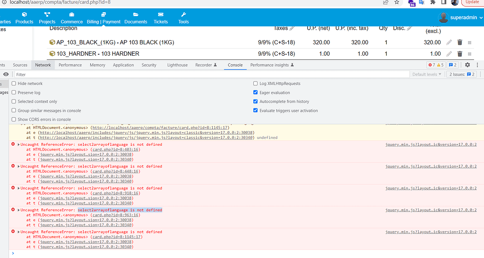The width and height of the screenshot is (484, 258).
Task: Click the red errors count badge
Action: 431,65
